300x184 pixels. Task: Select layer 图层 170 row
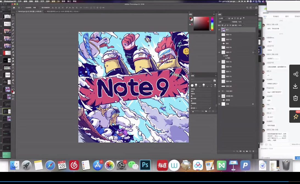point(237,76)
